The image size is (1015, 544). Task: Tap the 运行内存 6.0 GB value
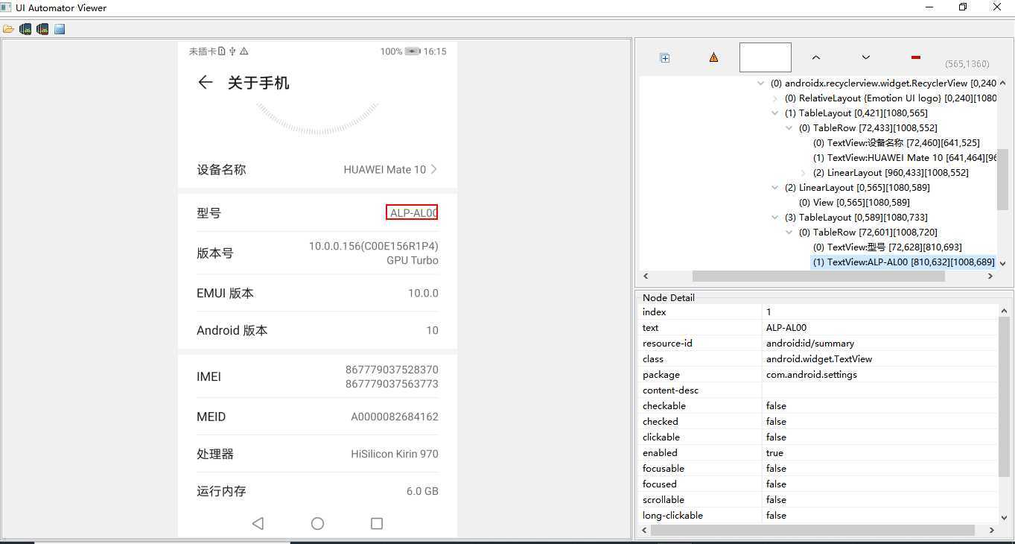422,491
